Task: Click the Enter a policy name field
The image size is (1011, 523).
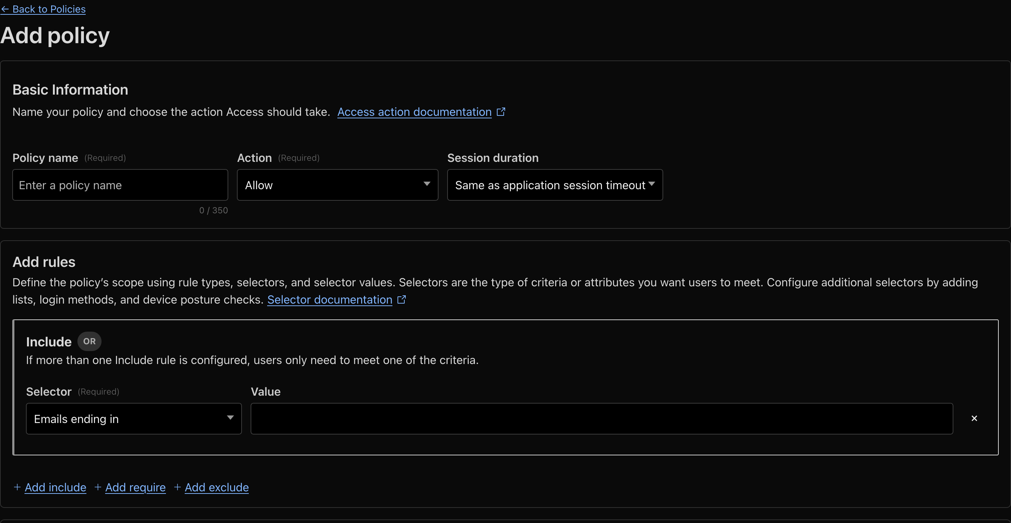Action: pos(120,185)
